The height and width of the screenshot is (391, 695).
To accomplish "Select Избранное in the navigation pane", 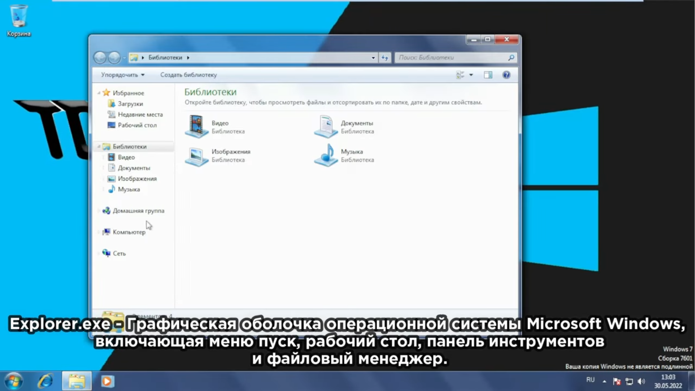I will tap(128, 93).
